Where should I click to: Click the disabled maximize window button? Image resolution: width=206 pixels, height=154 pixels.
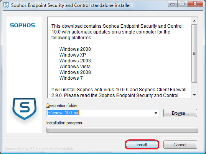tap(182, 4)
